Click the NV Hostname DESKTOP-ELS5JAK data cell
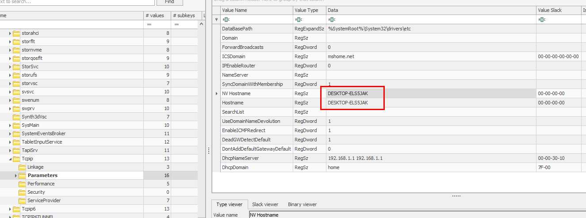Image resolution: width=586 pixels, height=218 pixels. coord(431,93)
